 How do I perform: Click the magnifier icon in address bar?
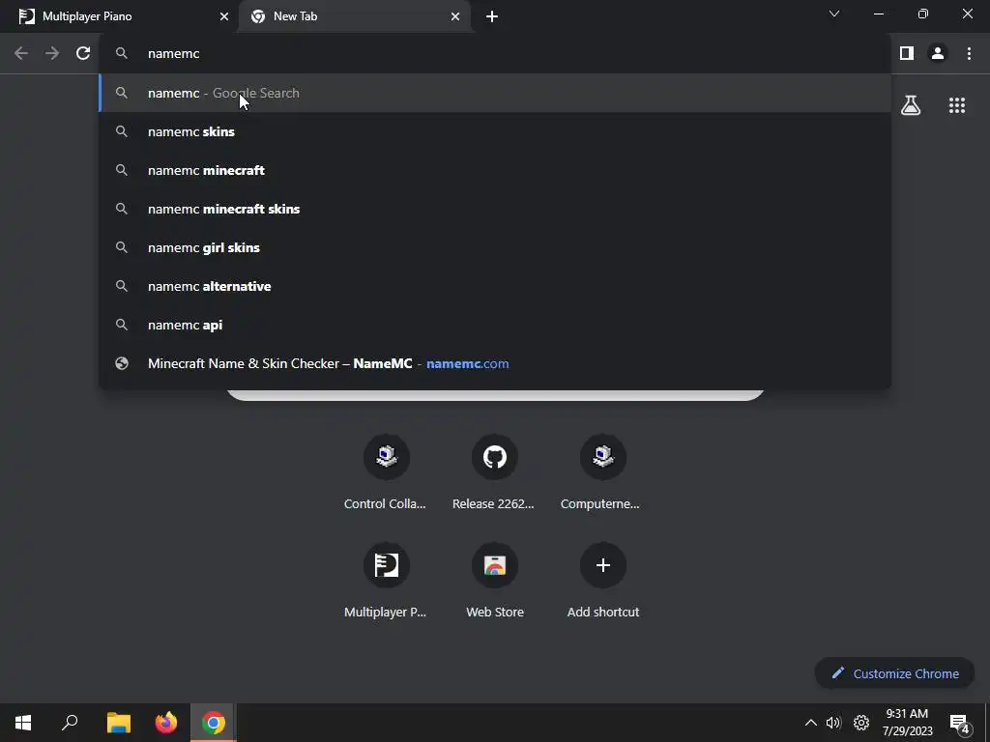pyautogui.click(x=122, y=54)
